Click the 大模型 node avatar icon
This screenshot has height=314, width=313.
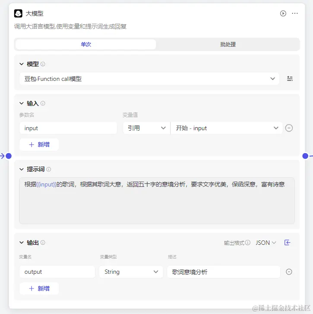point(18,13)
